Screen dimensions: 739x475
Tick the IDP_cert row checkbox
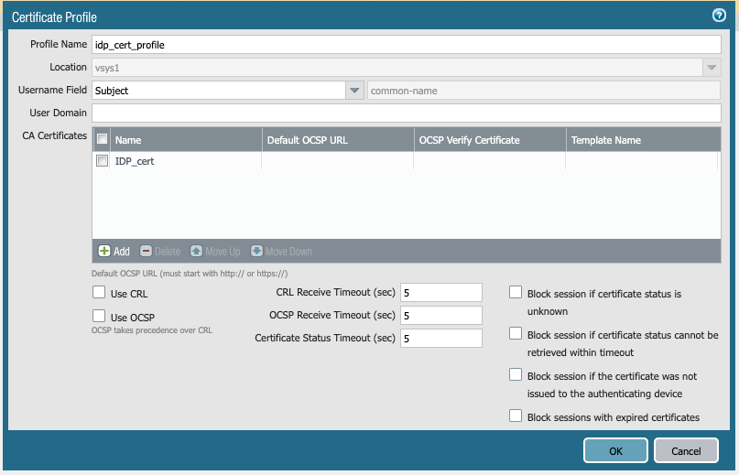[103, 161]
